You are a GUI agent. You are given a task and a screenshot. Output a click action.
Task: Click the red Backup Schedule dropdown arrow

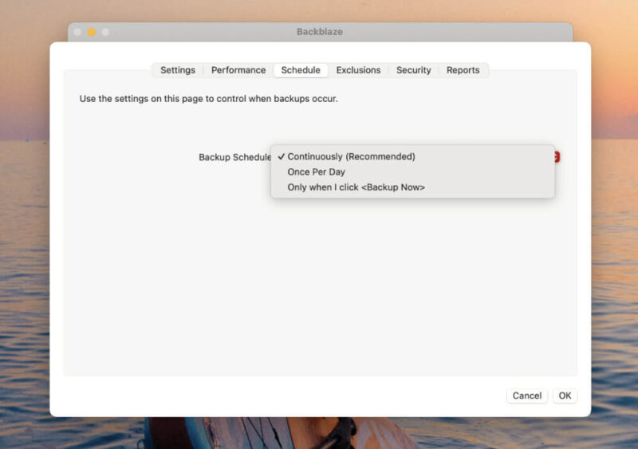click(x=556, y=157)
